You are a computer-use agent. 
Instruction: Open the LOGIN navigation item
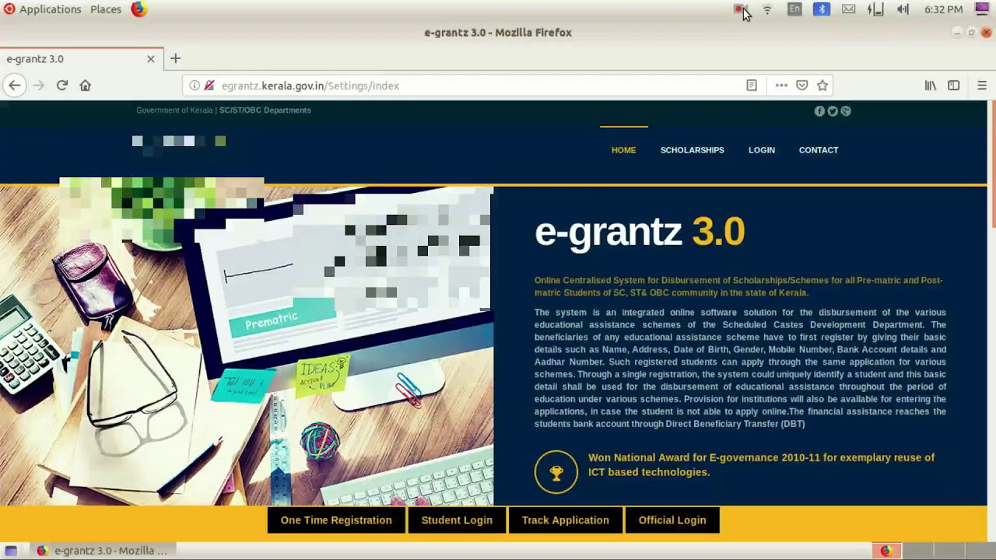762,150
